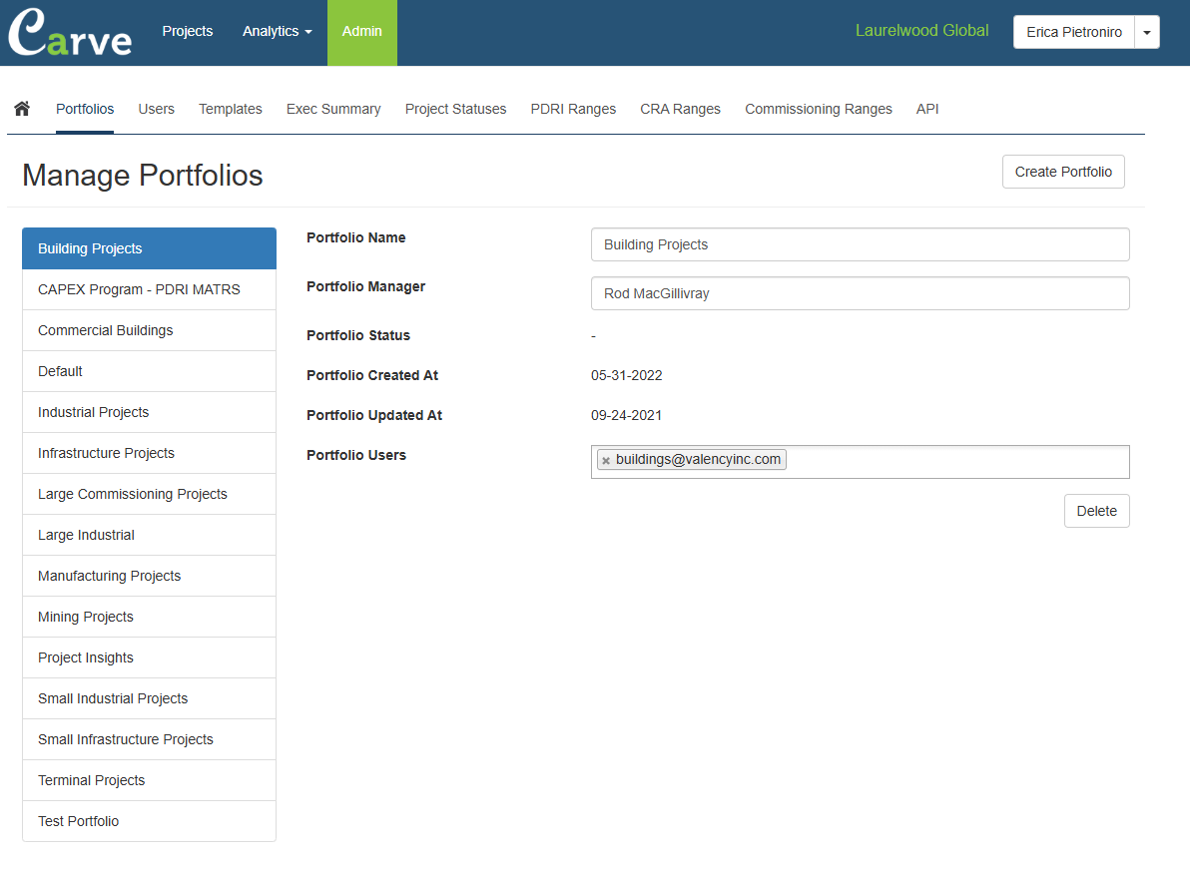
Task: Remove buildings@valencyinc.com user tag
Action: tap(606, 460)
